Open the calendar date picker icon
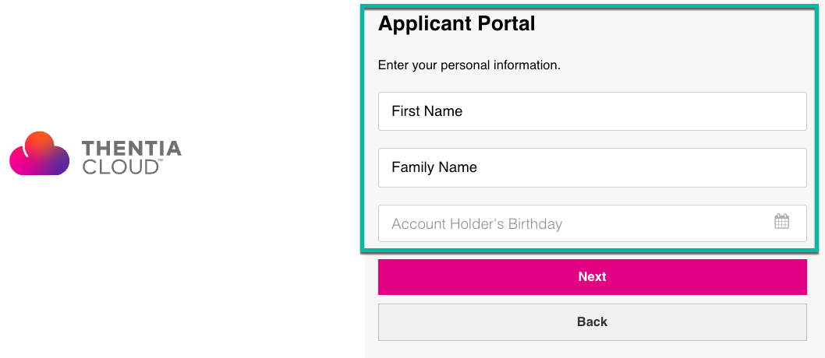This screenshot has height=358, width=825. pyautogui.click(x=782, y=221)
